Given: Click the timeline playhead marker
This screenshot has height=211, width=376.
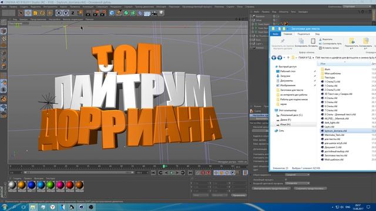Looking at the screenshot, I should 164,166.
